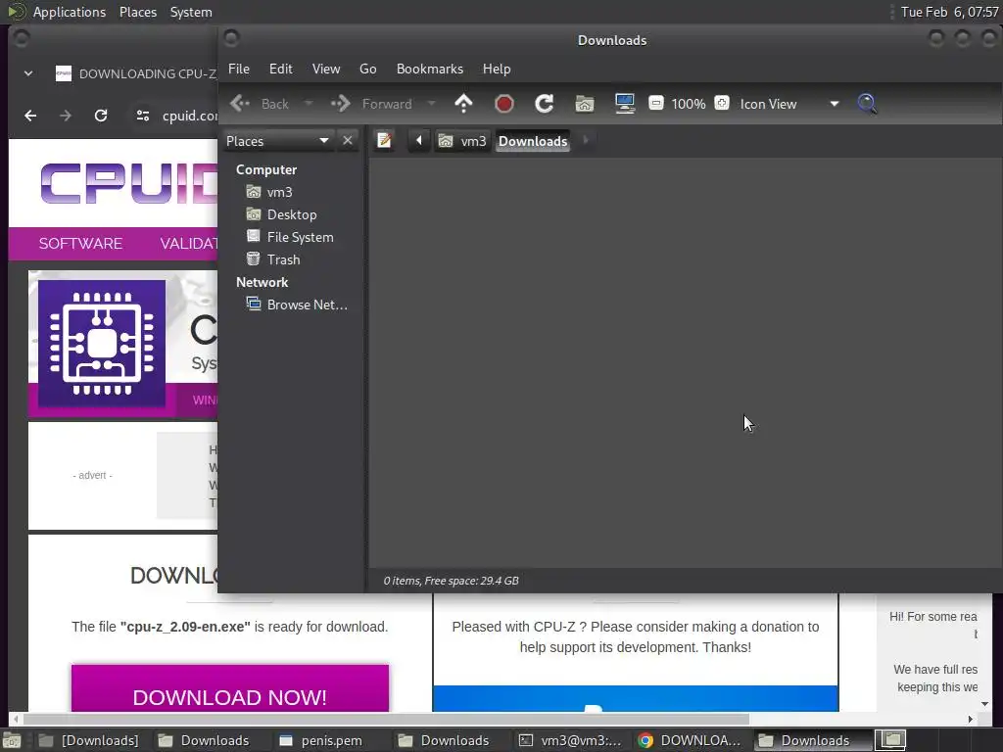
Task: Click scroll-down arrow on browser vertical scrollbar
Action: coord(985,703)
